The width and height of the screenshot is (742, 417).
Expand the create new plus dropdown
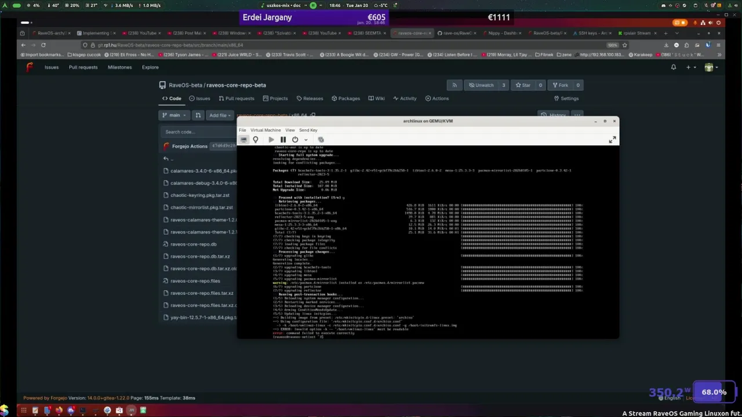[x=690, y=67]
